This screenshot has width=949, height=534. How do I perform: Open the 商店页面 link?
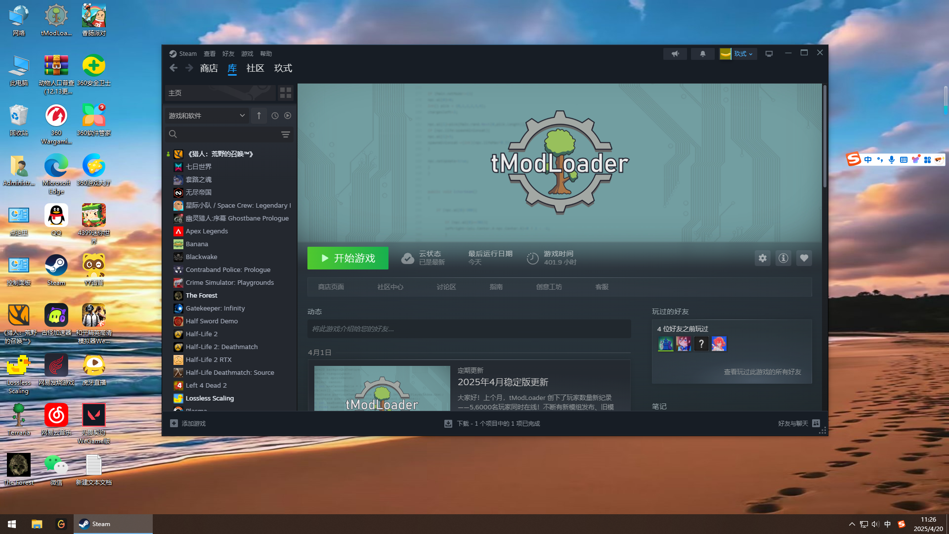(331, 287)
